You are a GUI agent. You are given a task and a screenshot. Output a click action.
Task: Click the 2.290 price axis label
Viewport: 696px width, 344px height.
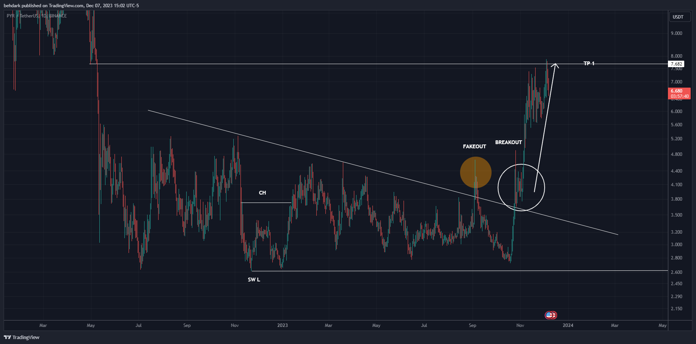pyautogui.click(x=677, y=297)
